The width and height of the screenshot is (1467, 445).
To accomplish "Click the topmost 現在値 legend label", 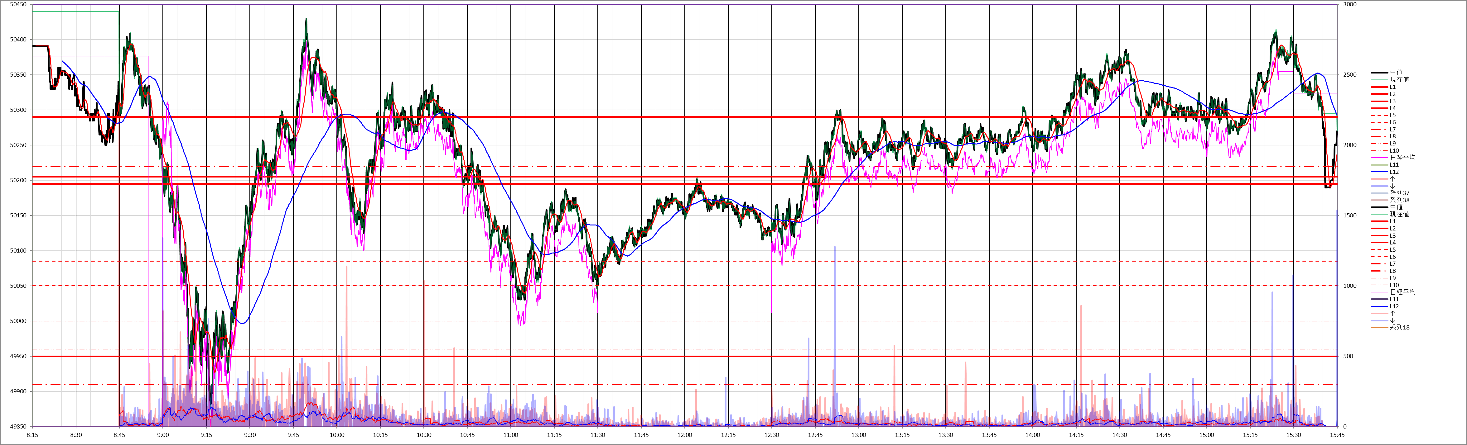I will 1399,80.
